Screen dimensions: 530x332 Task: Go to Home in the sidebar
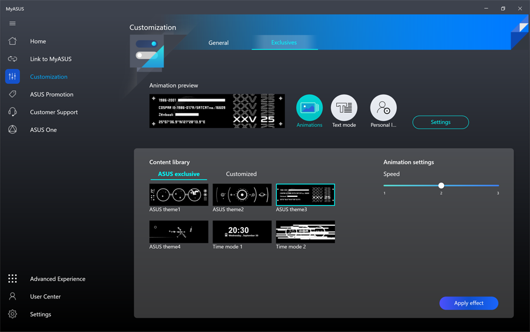coord(38,41)
